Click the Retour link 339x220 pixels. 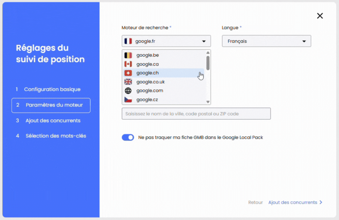[x=255, y=202]
